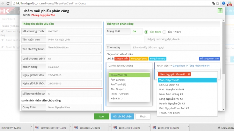This screenshot has height=131, width=234.
Task: Choose employee Linh, Lê Mạnh #3
Action: click(x=187, y=85)
